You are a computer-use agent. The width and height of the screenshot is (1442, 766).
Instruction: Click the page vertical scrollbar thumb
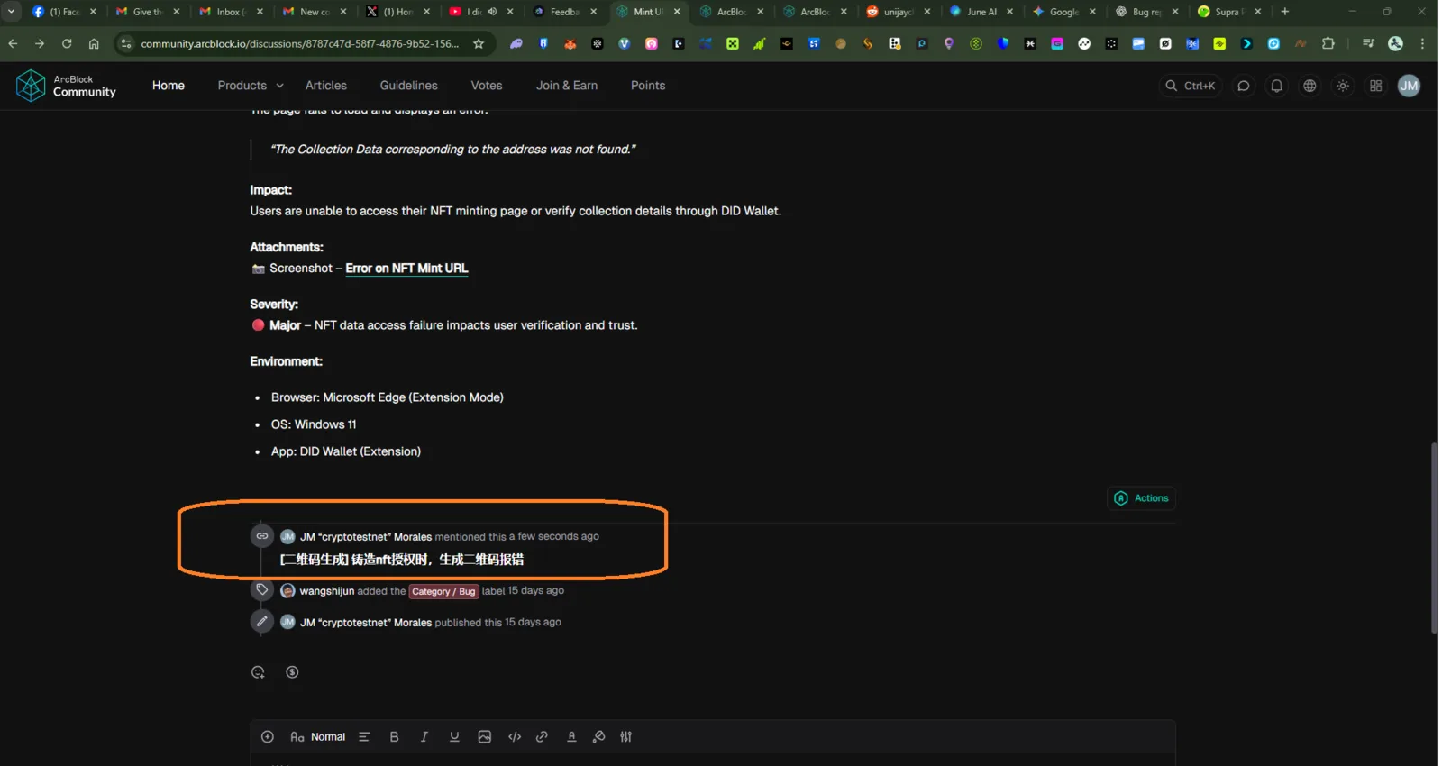coord(1434,538)
